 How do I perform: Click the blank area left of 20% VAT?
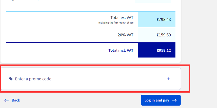point(54,35)
